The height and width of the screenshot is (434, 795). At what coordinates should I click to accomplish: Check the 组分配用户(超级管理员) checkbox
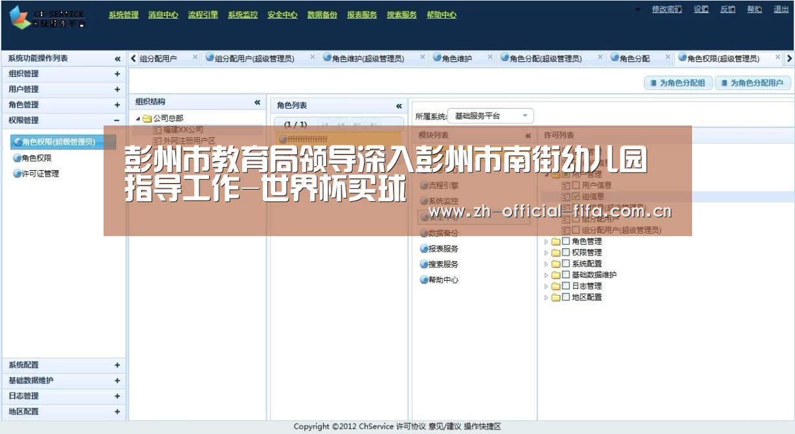coord(576,230)
